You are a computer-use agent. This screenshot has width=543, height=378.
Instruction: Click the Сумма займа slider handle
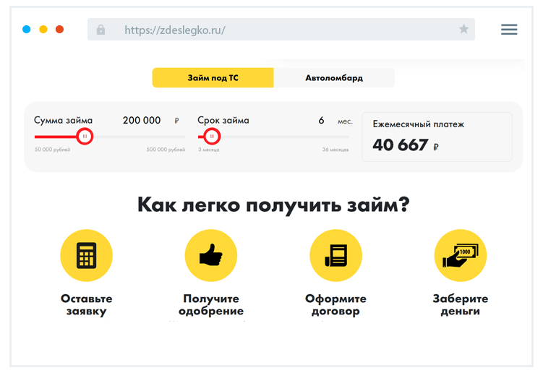point(85,137)
